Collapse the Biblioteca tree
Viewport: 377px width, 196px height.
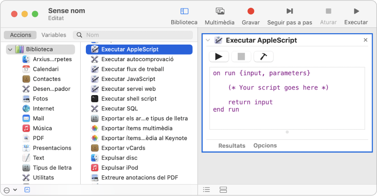[x=10, y=49]
